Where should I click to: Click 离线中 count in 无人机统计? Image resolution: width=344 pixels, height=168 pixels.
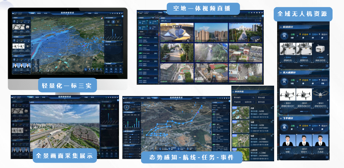(322, 83)
